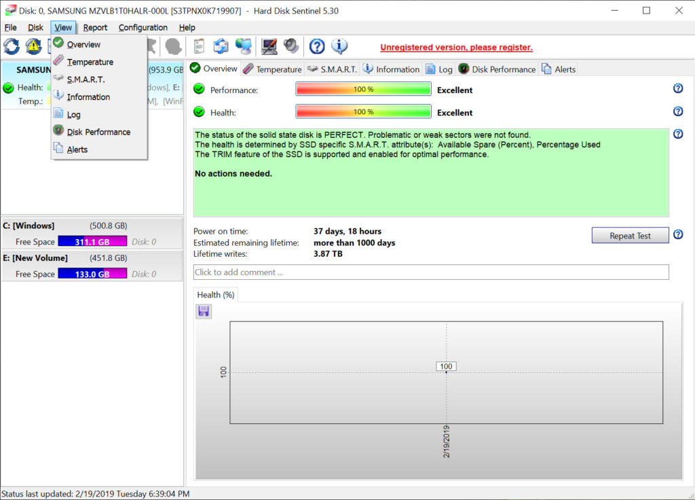Click the E: drive 133.0 GB free space bar
The height and width of the screenshot is (500, 695).
(92, 274)
